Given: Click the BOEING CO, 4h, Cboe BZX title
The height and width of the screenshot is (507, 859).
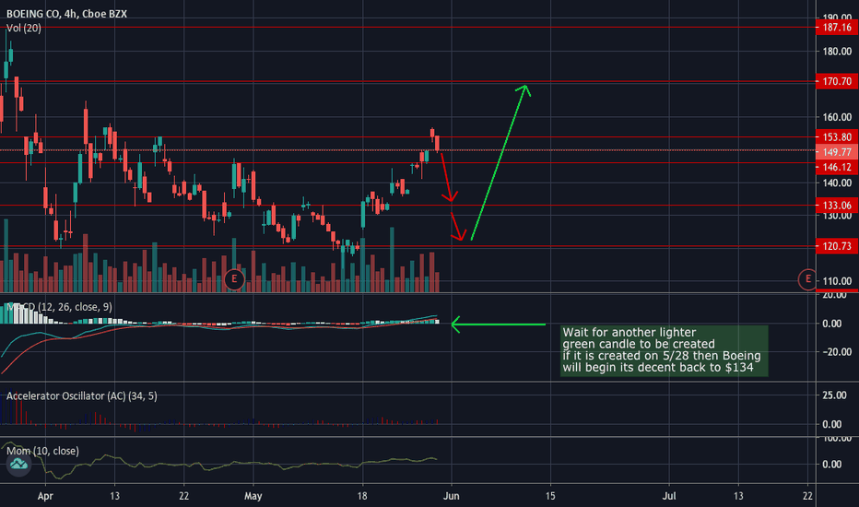Looking at the screenshot, I should 66,14.
